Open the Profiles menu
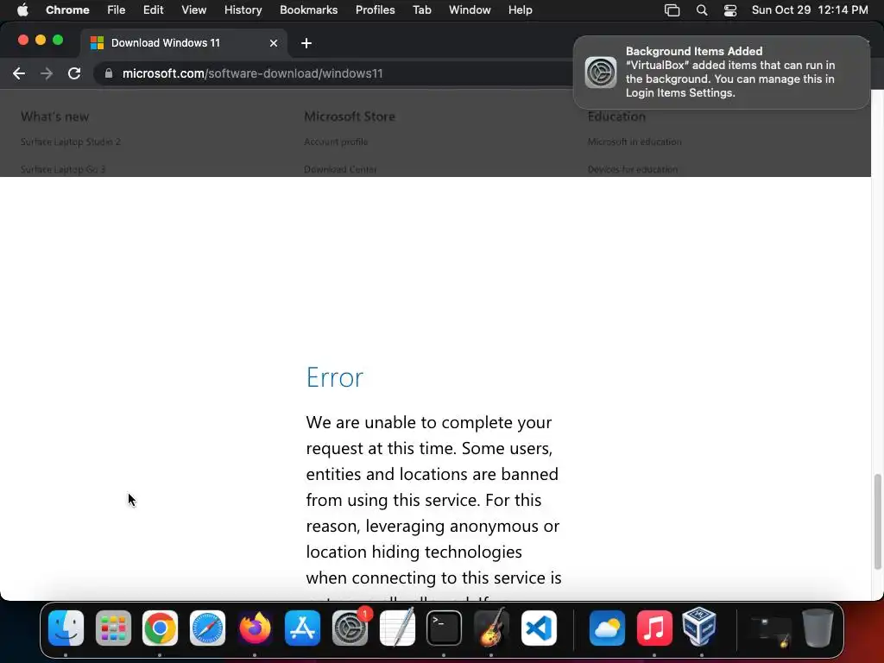Image resolution: width=884 pixels, height=663 pixels. [375, 10]
